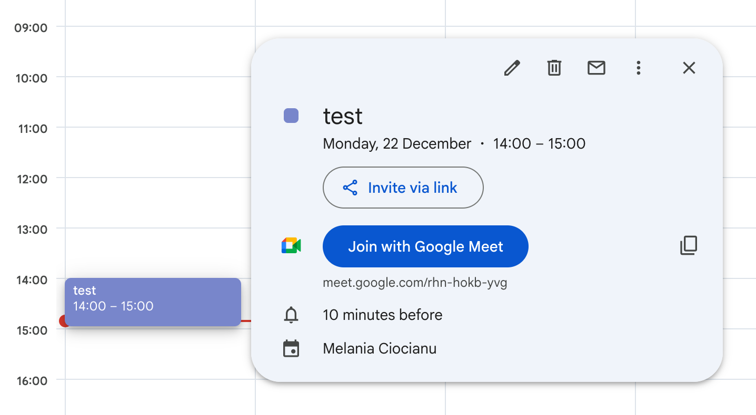The width and height of the screenshot is (756, 415).
Task: Click the notification bell icon
Action: [291, 315]
